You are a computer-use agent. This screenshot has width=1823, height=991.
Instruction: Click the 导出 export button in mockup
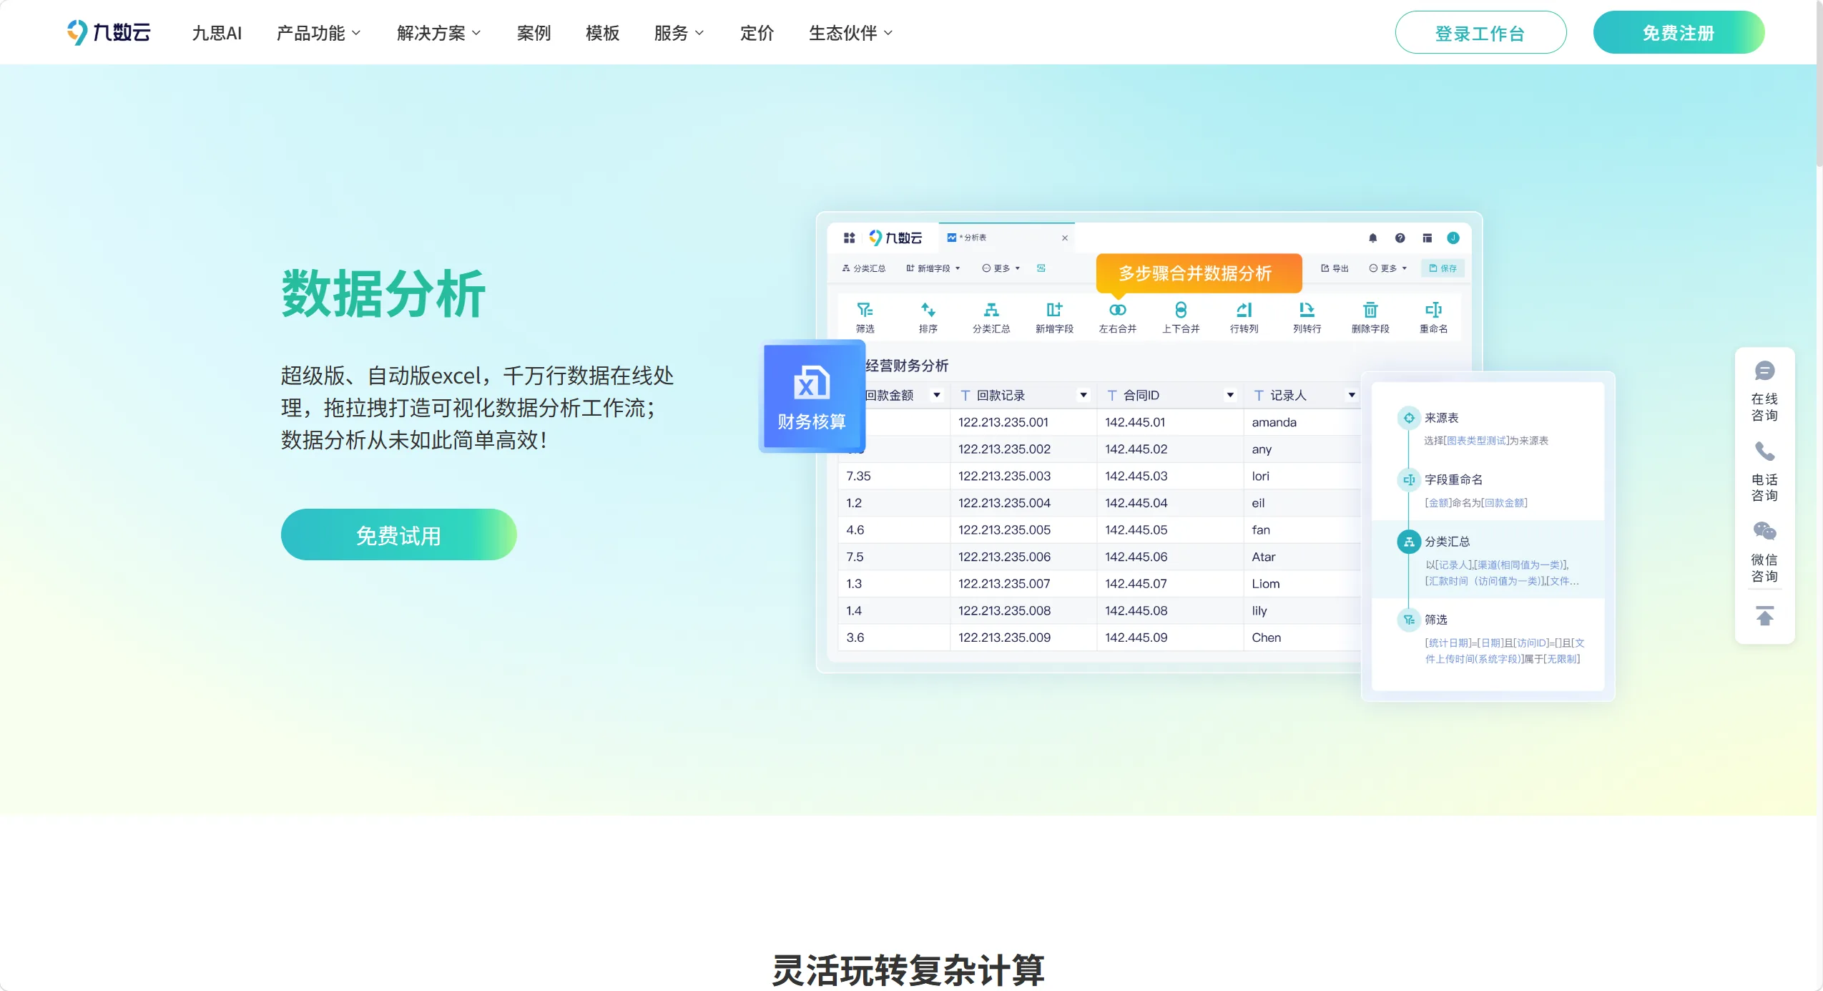pos(1334,268)
